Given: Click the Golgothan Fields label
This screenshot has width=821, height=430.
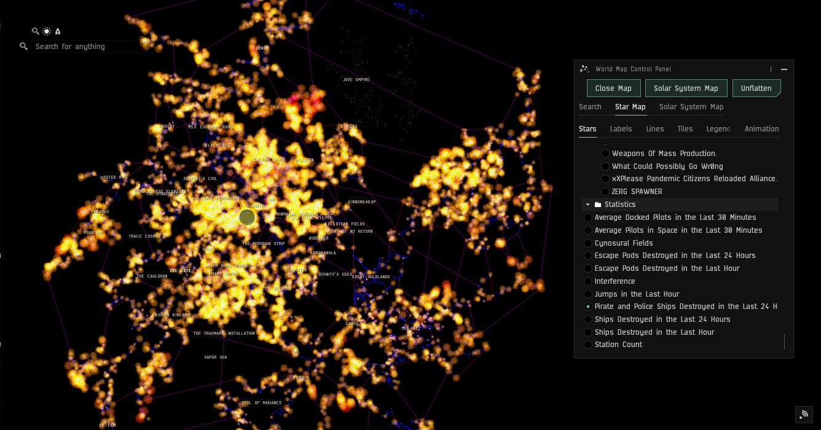Looking at the screenshot, I should [345, 224].
